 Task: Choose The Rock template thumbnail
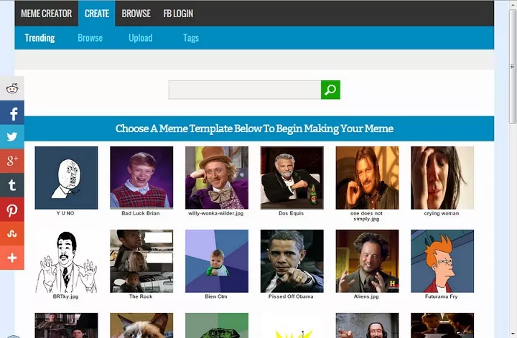(x=141, y=261)
